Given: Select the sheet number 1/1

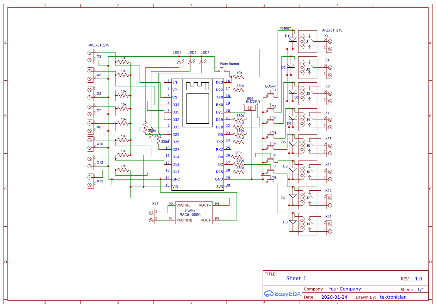Looking at the screenshot, I should (x=421, y=290).
